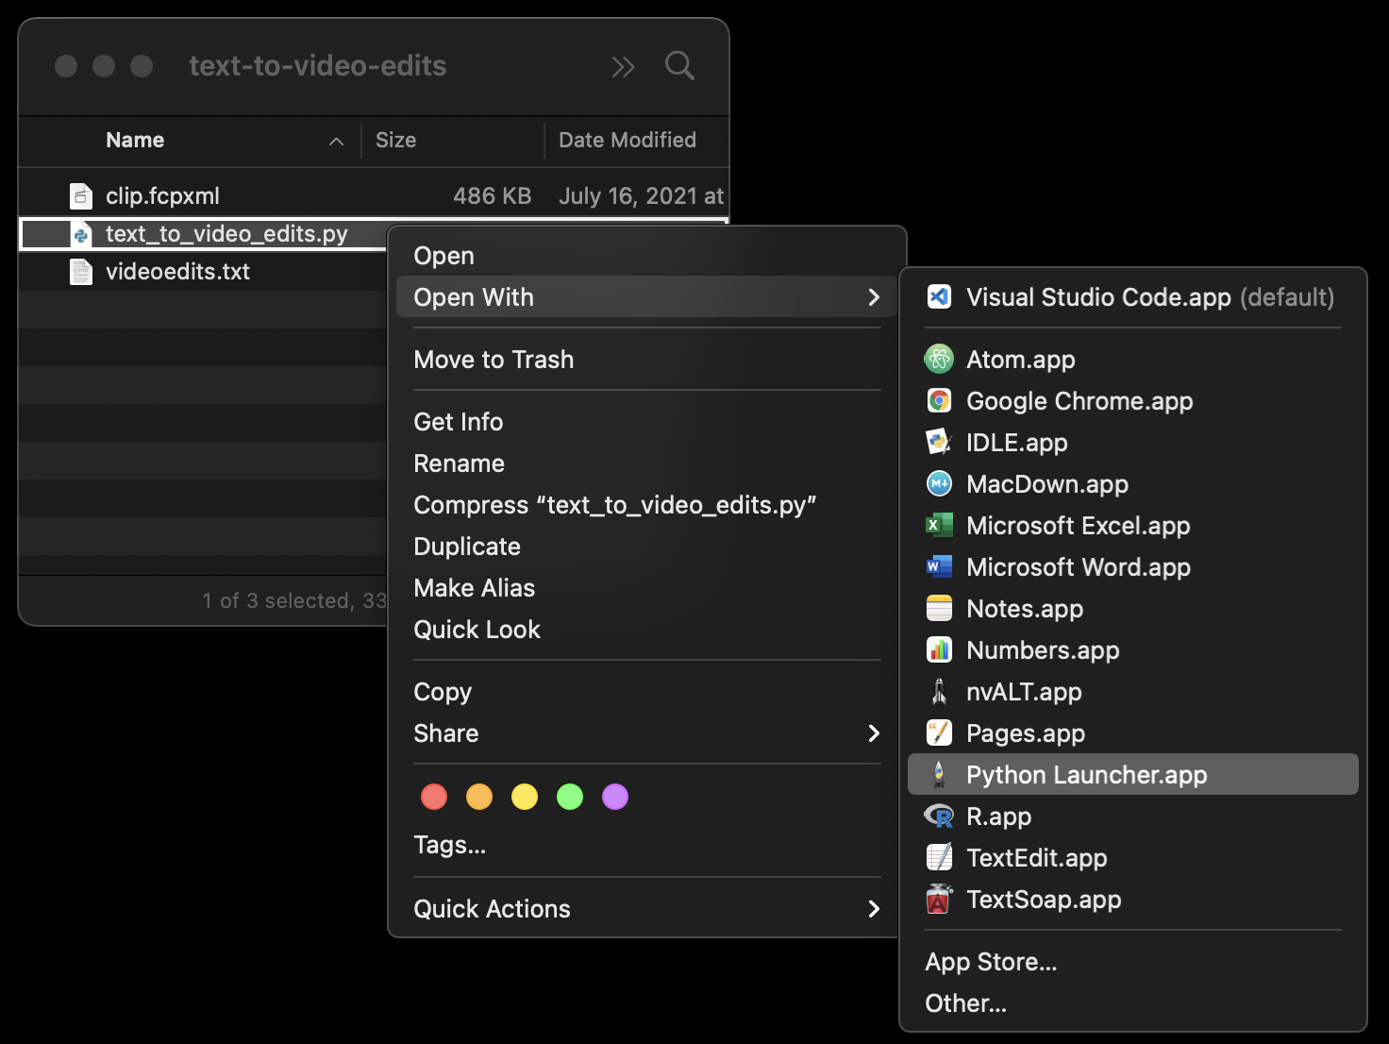
Task: Click the July 16, 2021 date cell
Action: pos(641,195)
